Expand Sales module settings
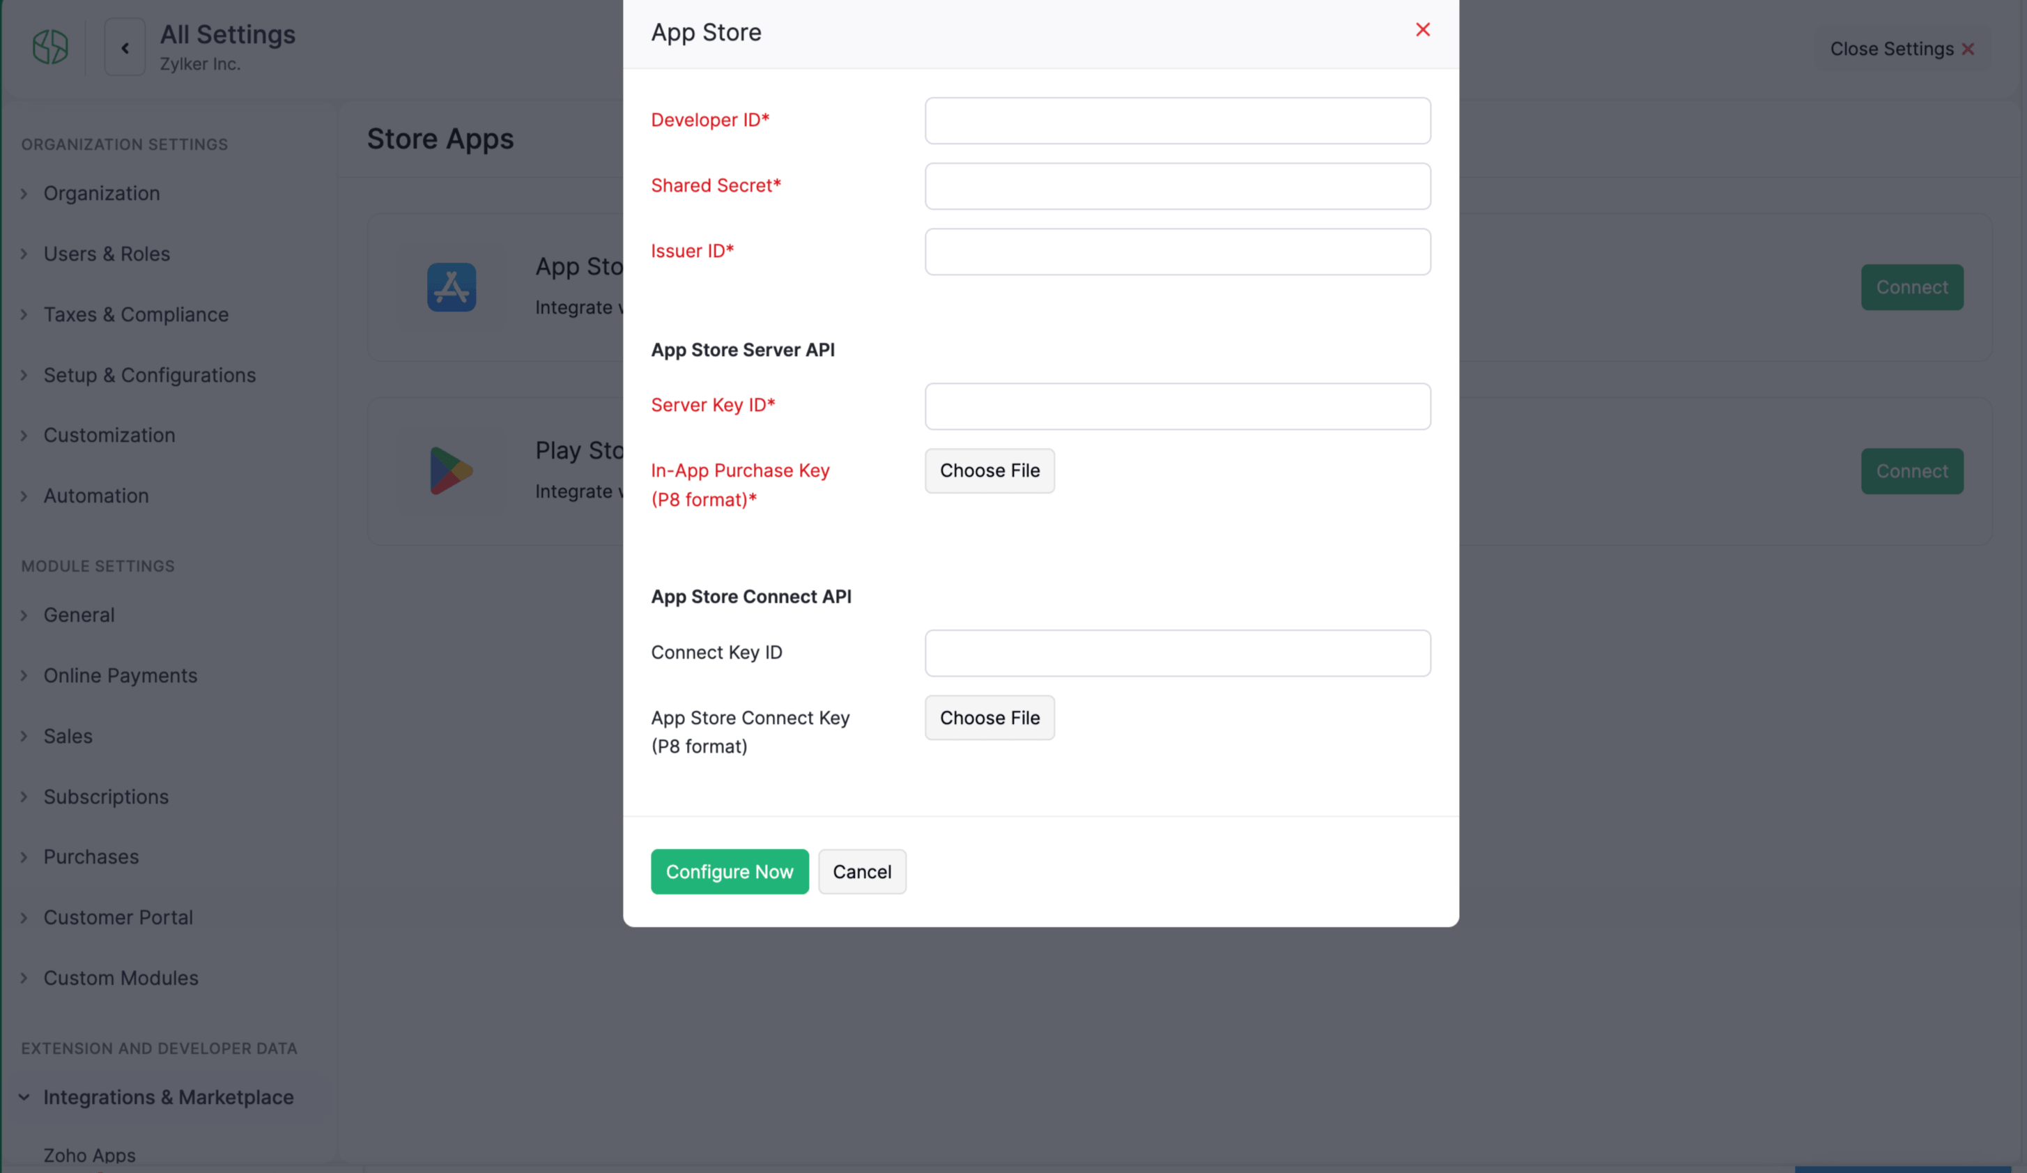This screenshot has width=2027, height=1173. (68, 736)
